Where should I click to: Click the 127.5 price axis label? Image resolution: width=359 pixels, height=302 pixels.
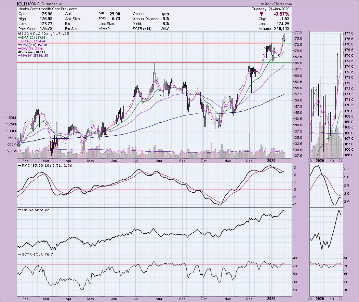(298, 156)
